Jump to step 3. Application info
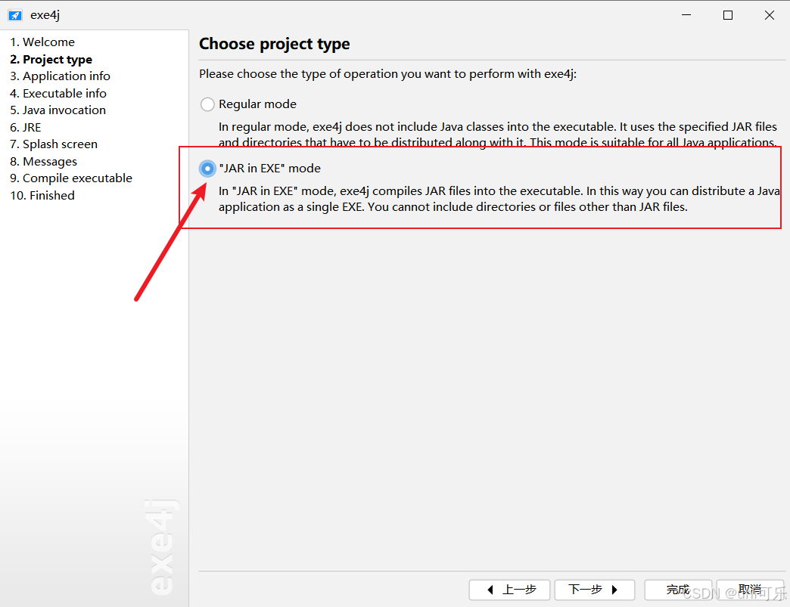Viewport: 790px width, 607px height. pyautogui.click(x=60, y=76)
